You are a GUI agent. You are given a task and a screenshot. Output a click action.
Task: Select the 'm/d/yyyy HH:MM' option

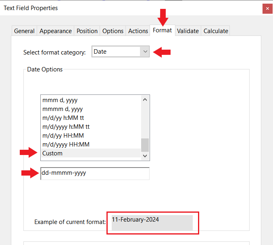[66, 144]
